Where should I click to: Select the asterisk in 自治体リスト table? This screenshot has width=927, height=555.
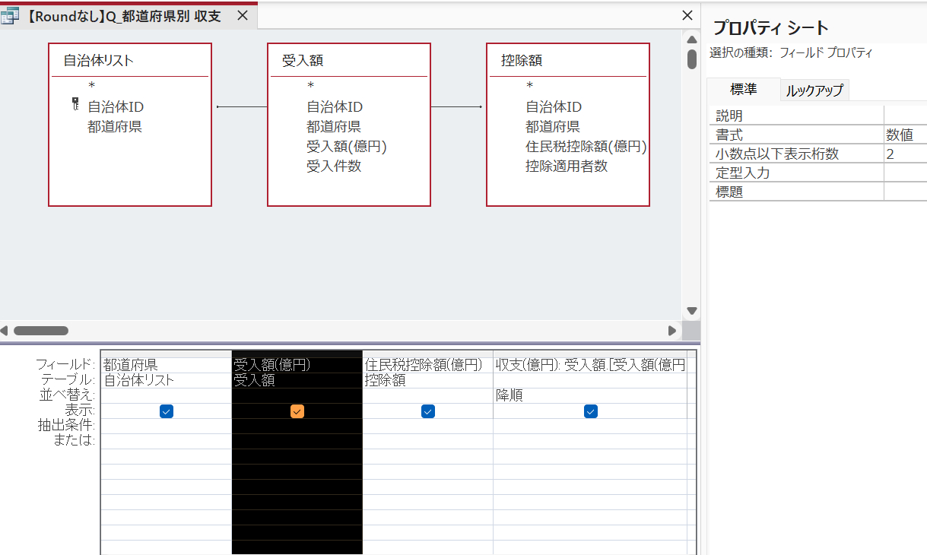tap(91, 86)
